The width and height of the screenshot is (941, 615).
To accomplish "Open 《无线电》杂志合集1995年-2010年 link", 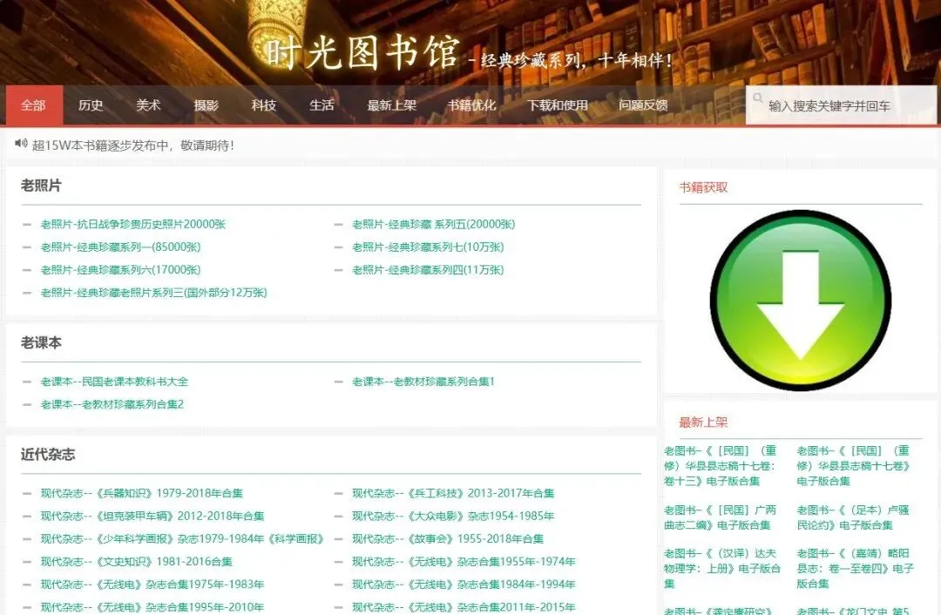I will click(x=152, y=606).
